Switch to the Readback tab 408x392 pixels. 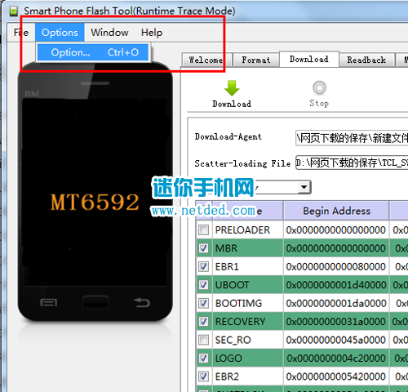366,60
